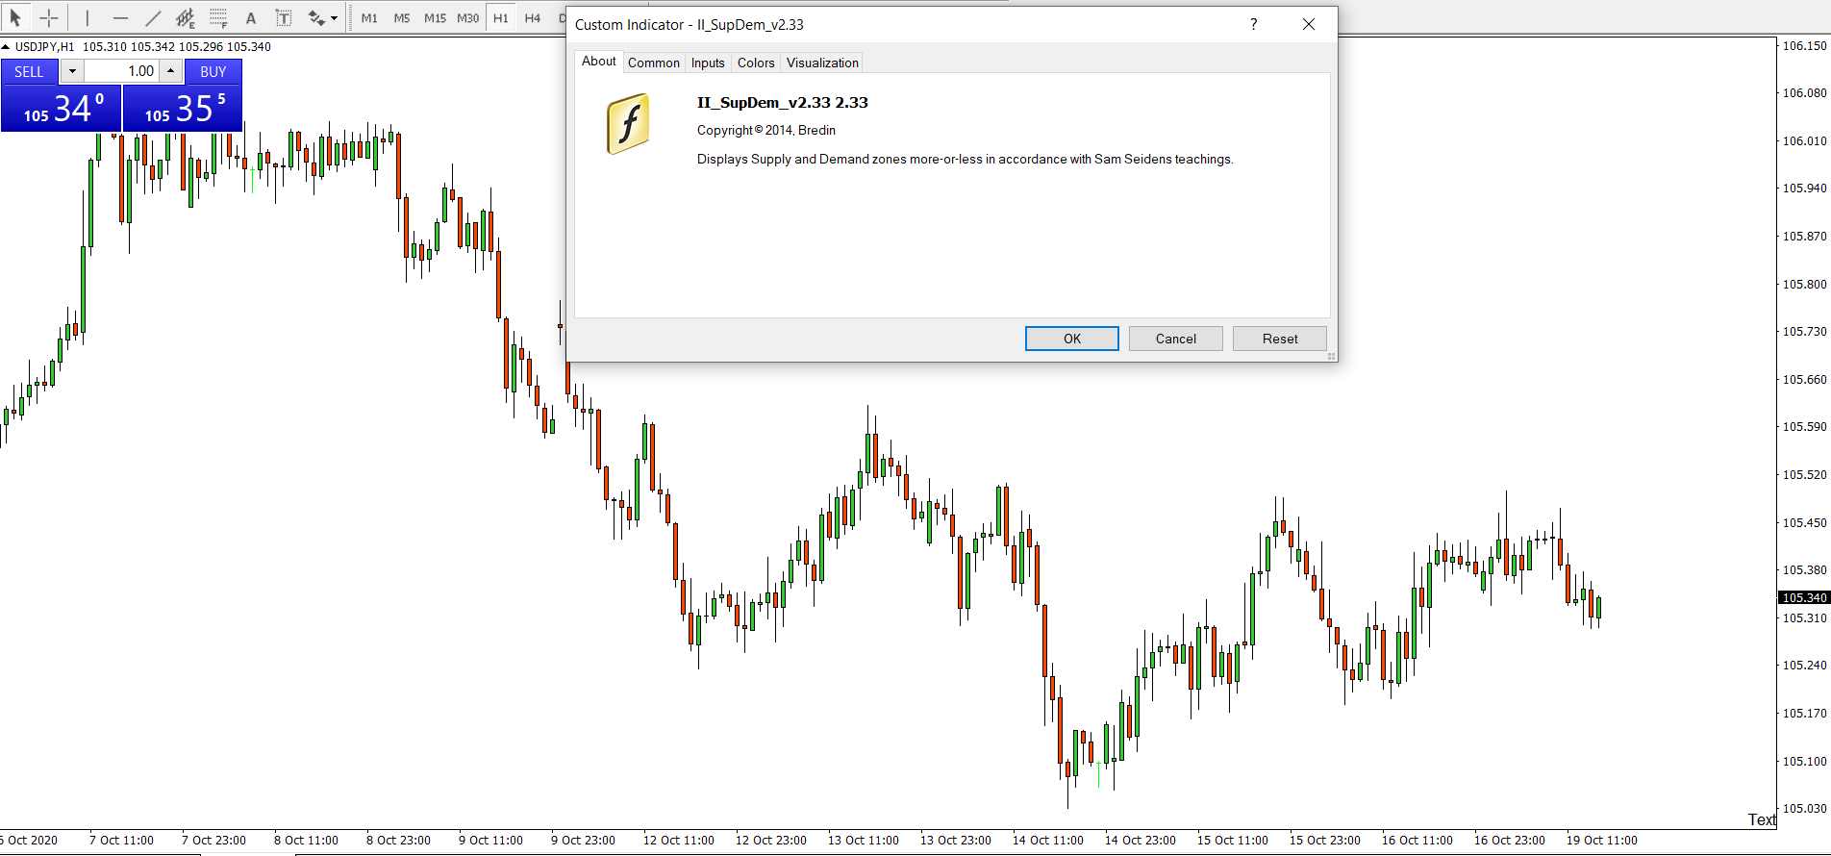This screenshot has height=856, width=1831.
Task: Click the BUY button in trade panel
Action: click(x=213, y=71)
